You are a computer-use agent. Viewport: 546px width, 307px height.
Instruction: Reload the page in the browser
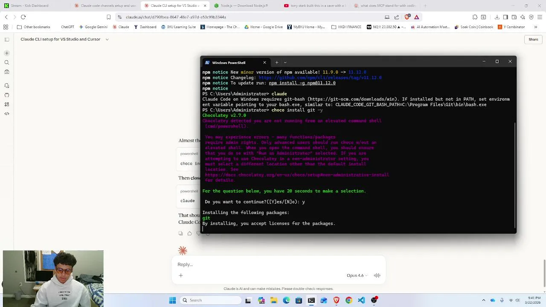click(x=23, y=17)
